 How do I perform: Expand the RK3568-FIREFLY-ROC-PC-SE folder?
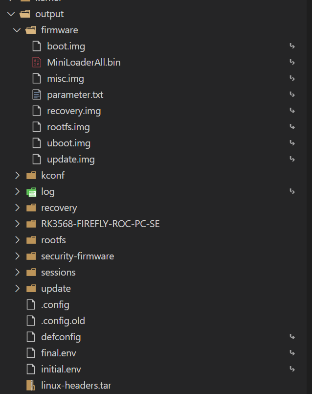click(17, 224)
